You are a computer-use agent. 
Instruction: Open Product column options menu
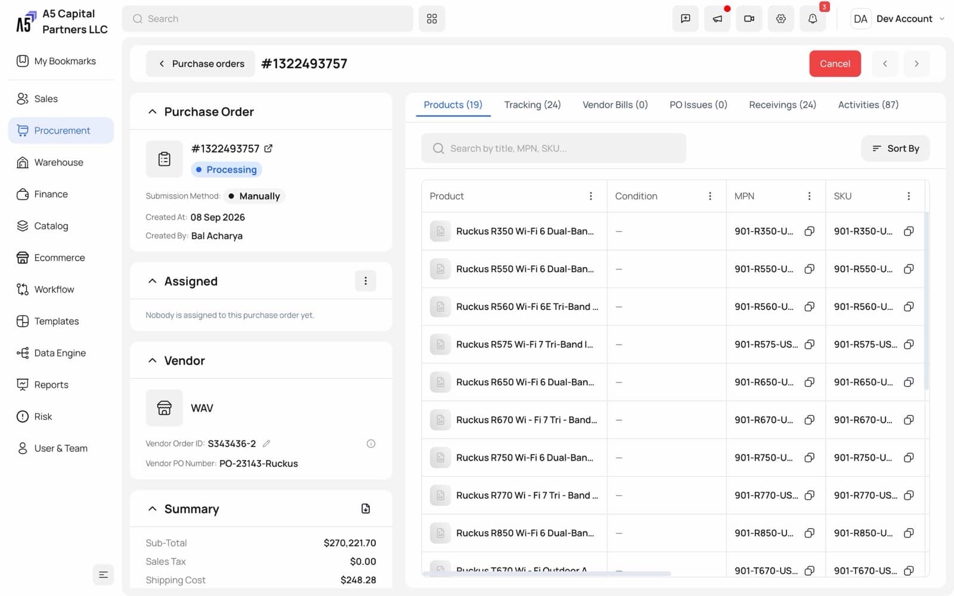coord(590,196)
